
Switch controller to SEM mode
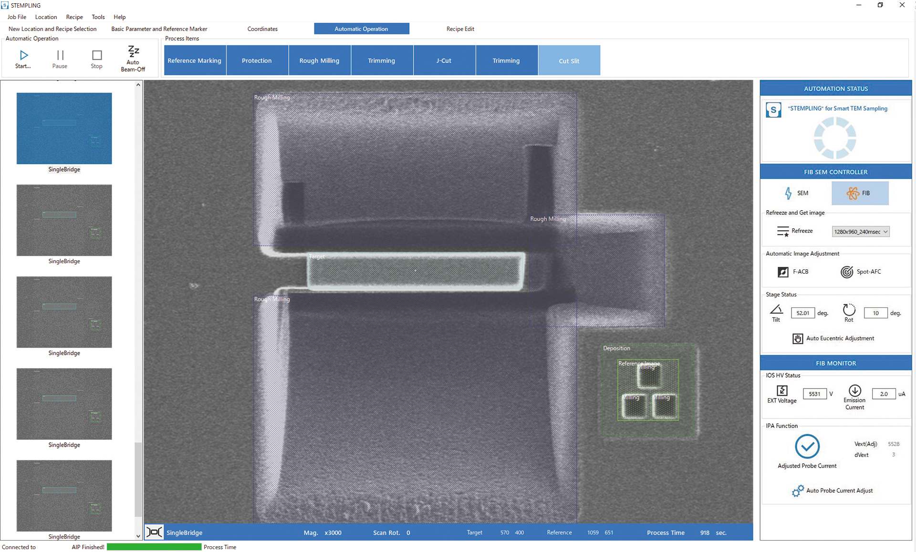[796, 193]
